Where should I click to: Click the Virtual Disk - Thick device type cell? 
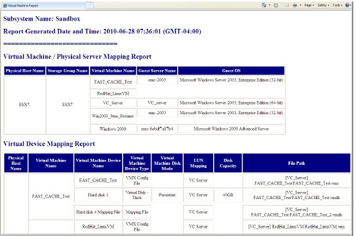pyautogui.click(x=137, y=195)
